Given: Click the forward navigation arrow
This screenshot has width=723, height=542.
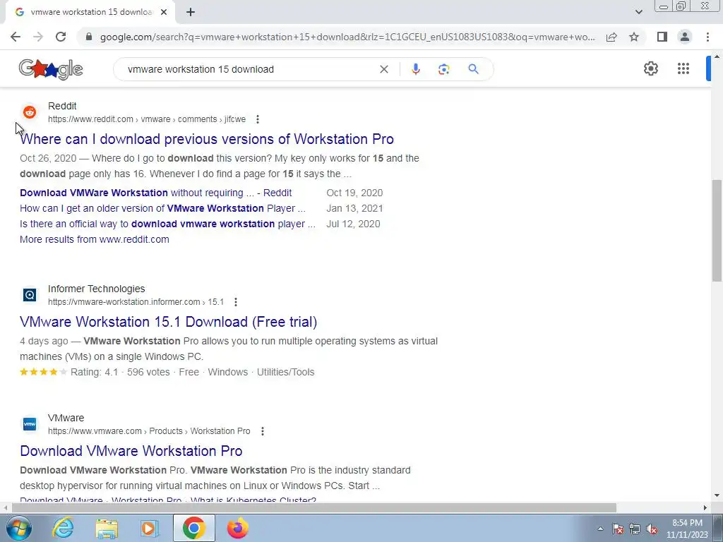Looking at the screenshot, I should (x=38, y=37).
